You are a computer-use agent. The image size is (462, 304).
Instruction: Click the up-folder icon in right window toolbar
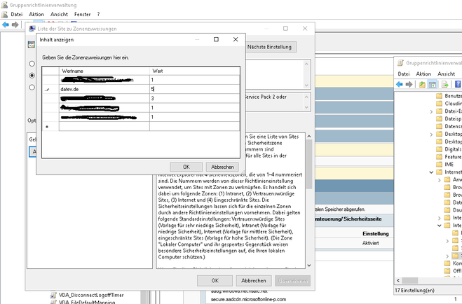422,85
